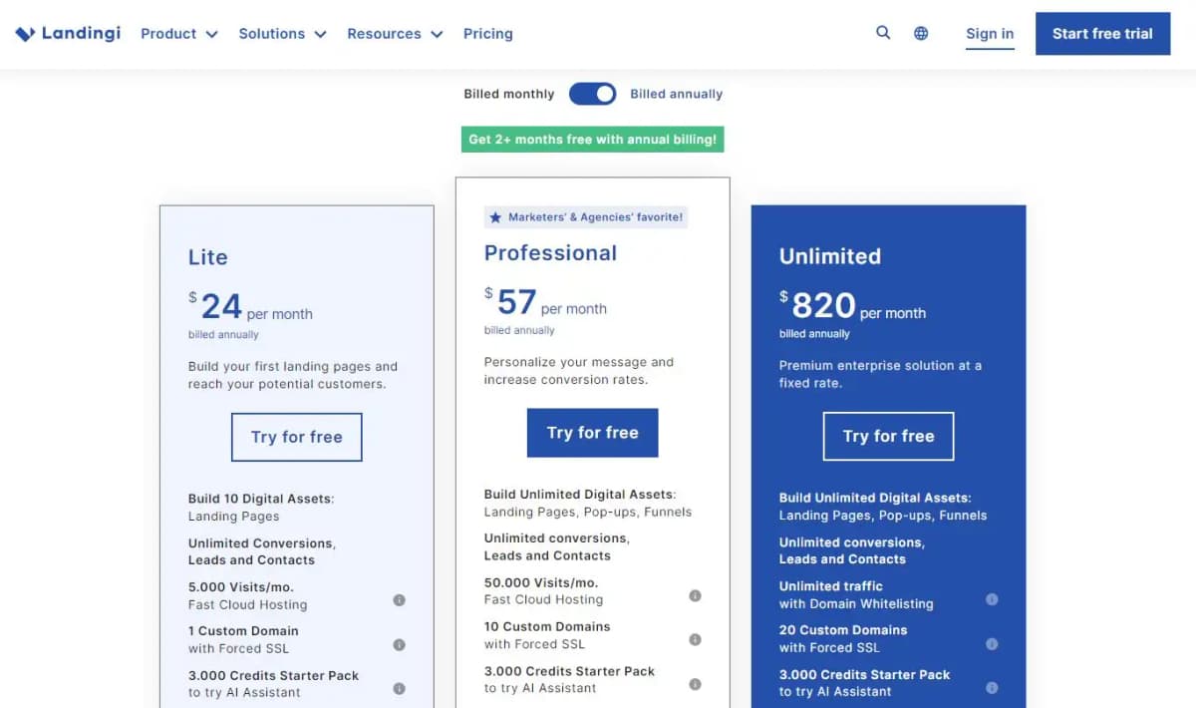This screenshot has height=708, width=1196.
Task: Info icon next to Professional 50.000 Visits/mo.
Action: pos(695,595)
